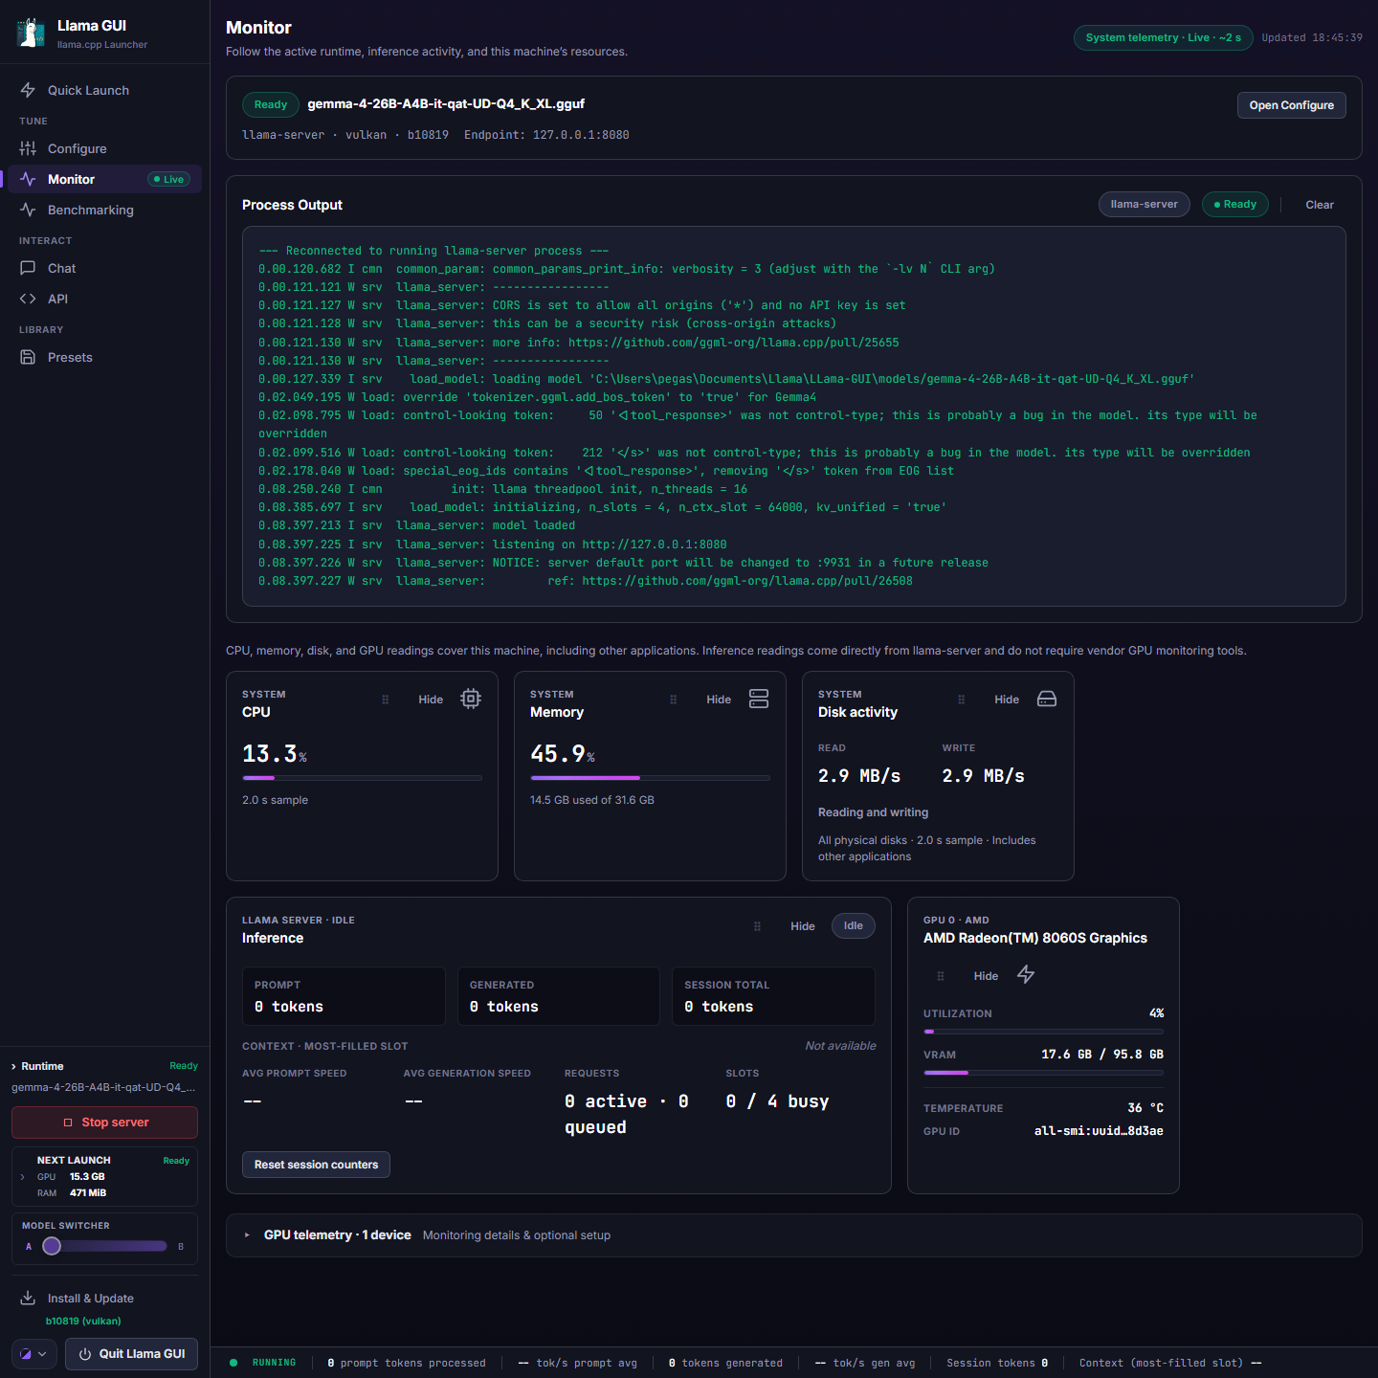The height and width of the screenshot is (1378, 1378).
Task: Hide the Memory card
Action: 719,700
